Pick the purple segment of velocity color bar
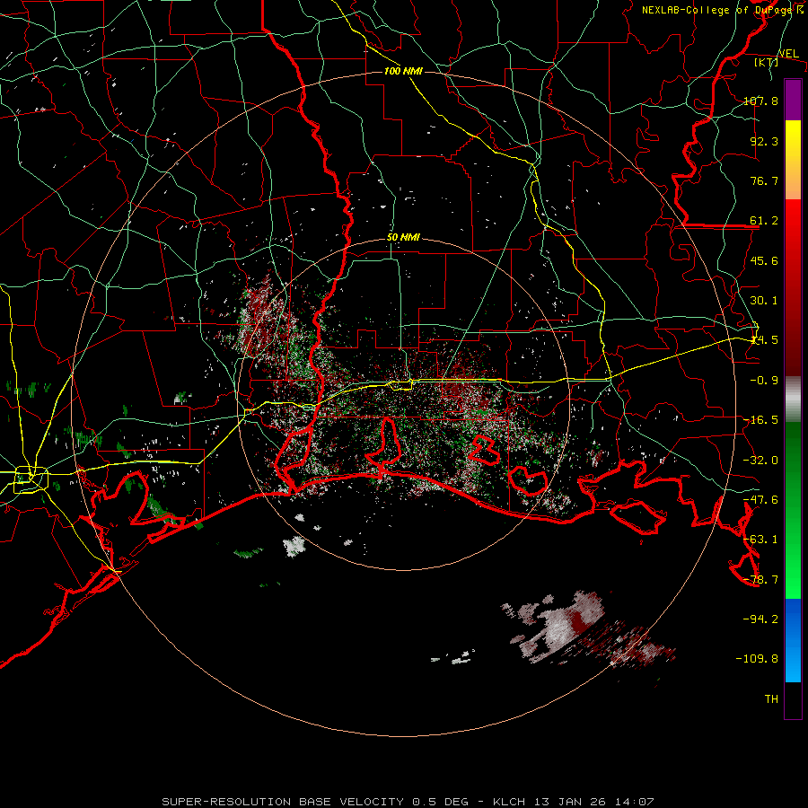The height and width of the screenshot is (808, 808). 793,100
